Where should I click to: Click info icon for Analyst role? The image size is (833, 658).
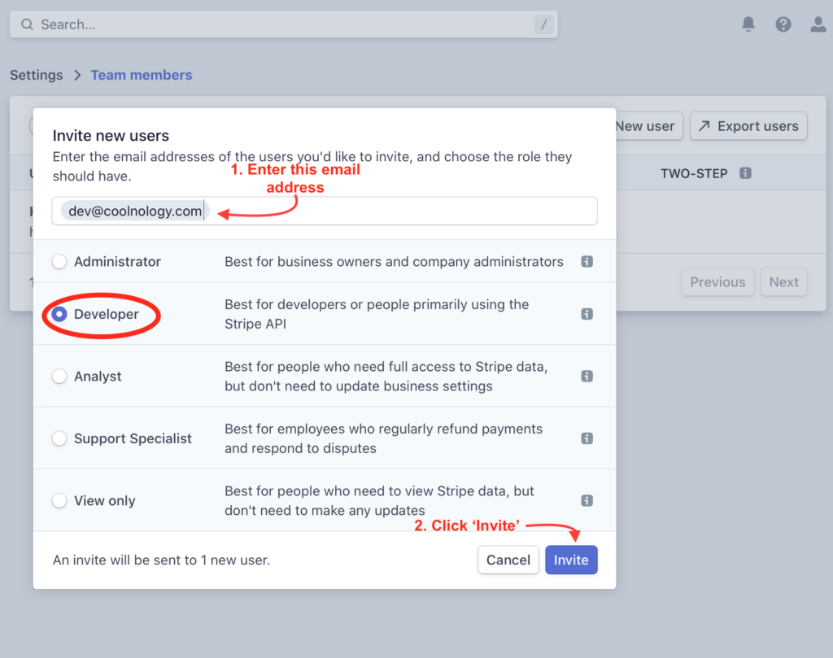587,377
